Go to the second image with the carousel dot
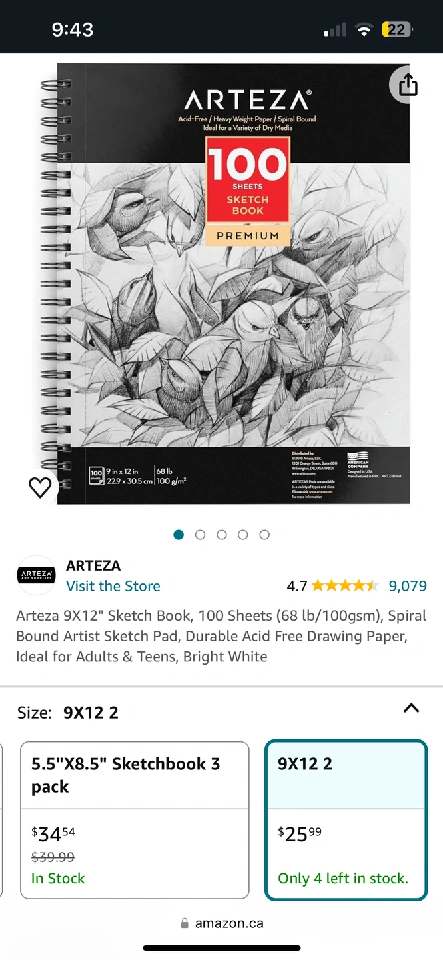 (x=200, y=535)
